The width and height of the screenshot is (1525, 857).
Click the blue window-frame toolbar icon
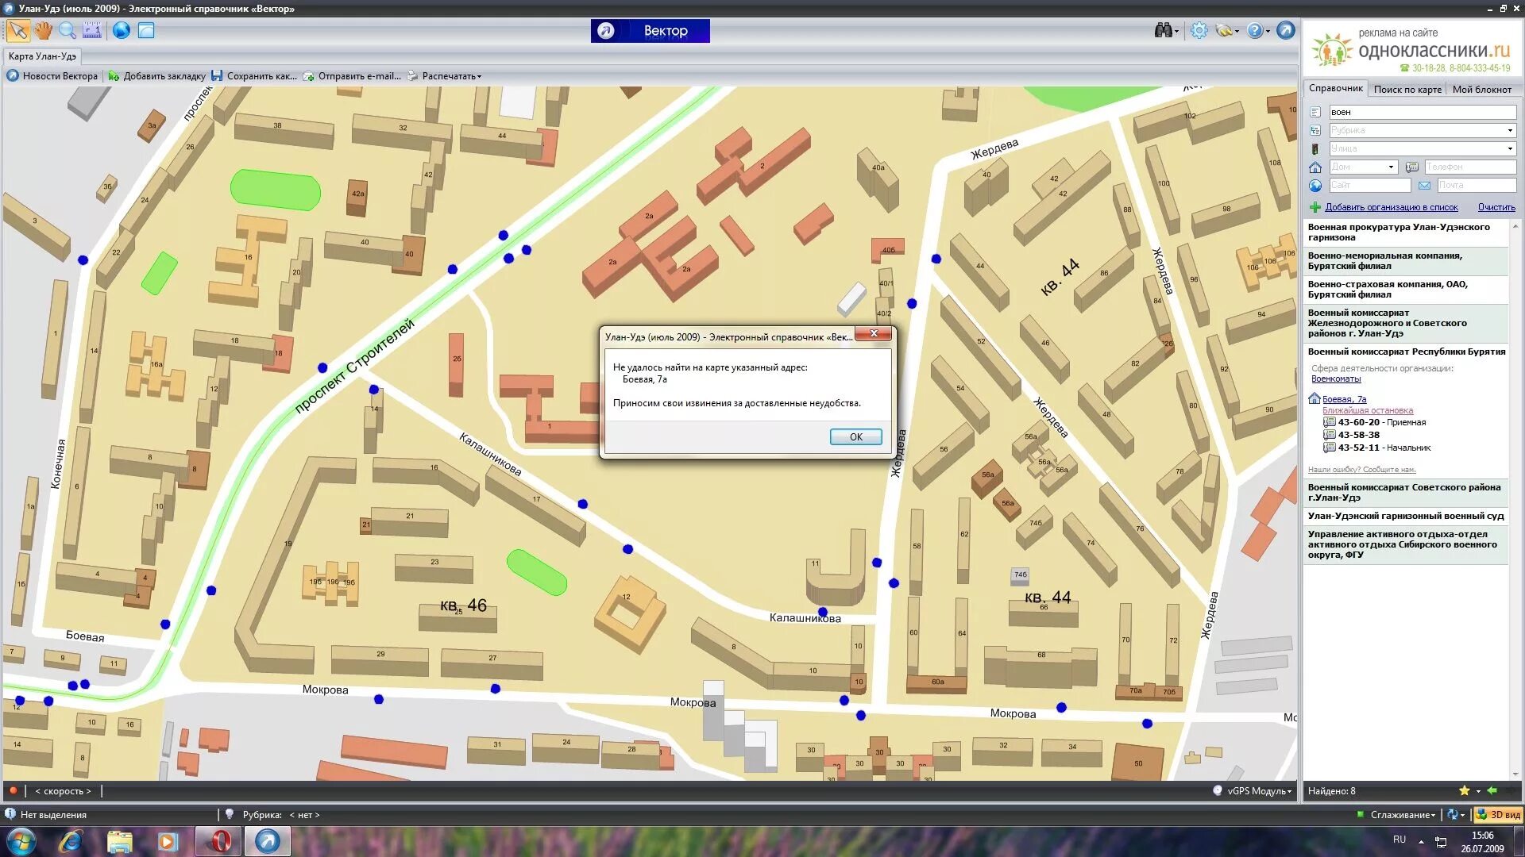(x=146, y=30)
